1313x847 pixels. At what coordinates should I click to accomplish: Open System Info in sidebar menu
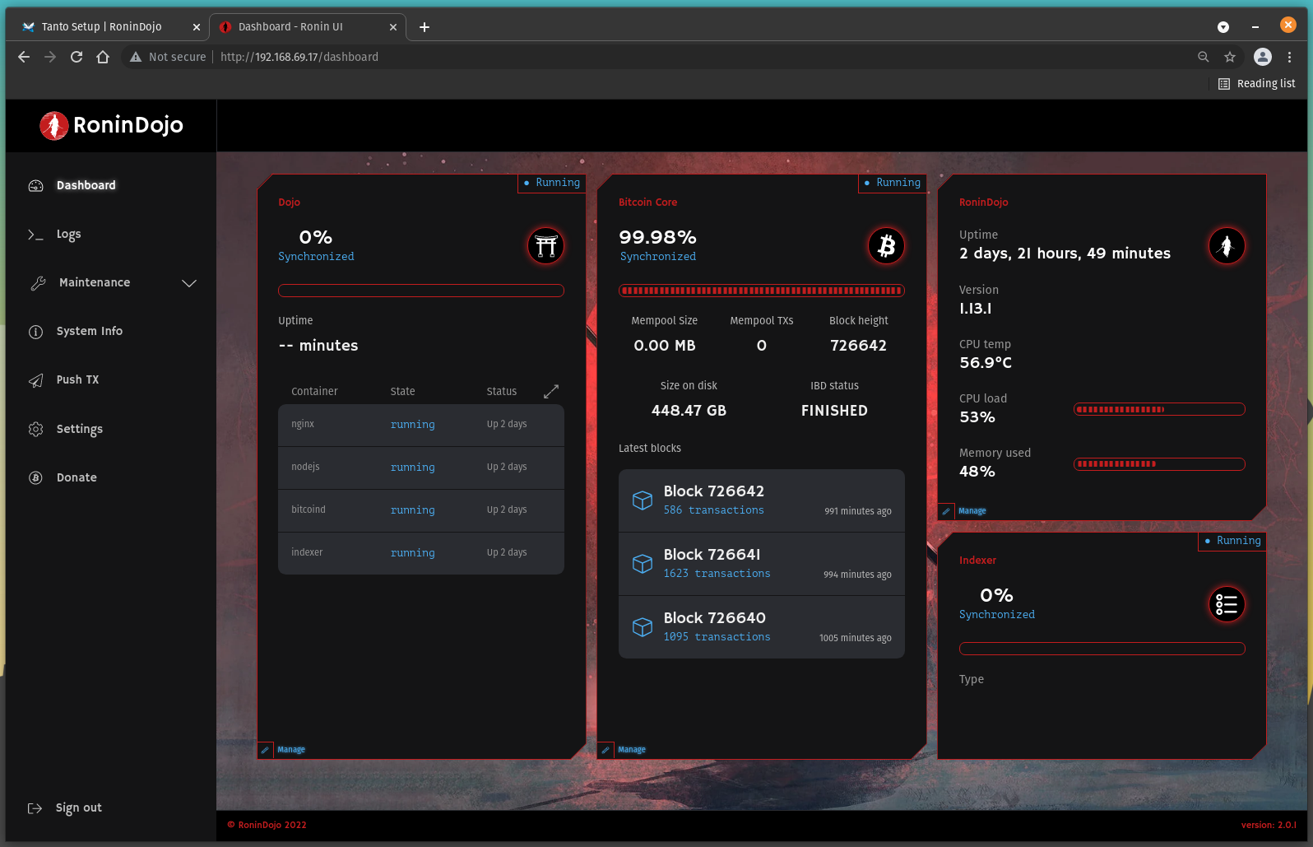click(90, 332)
